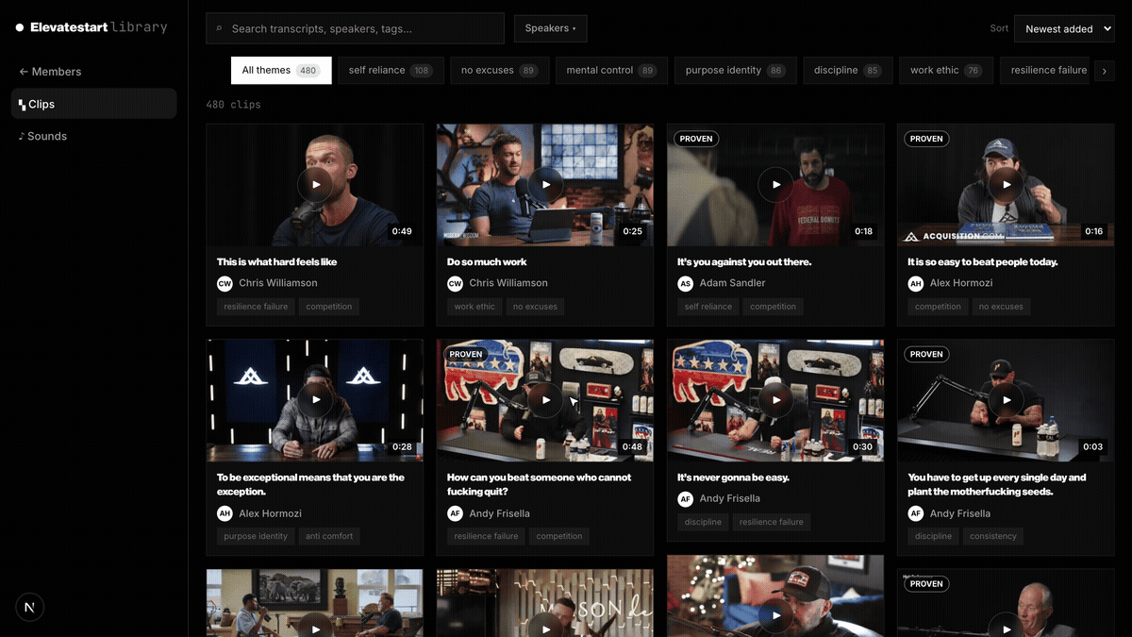Screen dimensions: 1132x637
Task: Open speaker Adam Sandler's name link
Action: coord(732,283)
